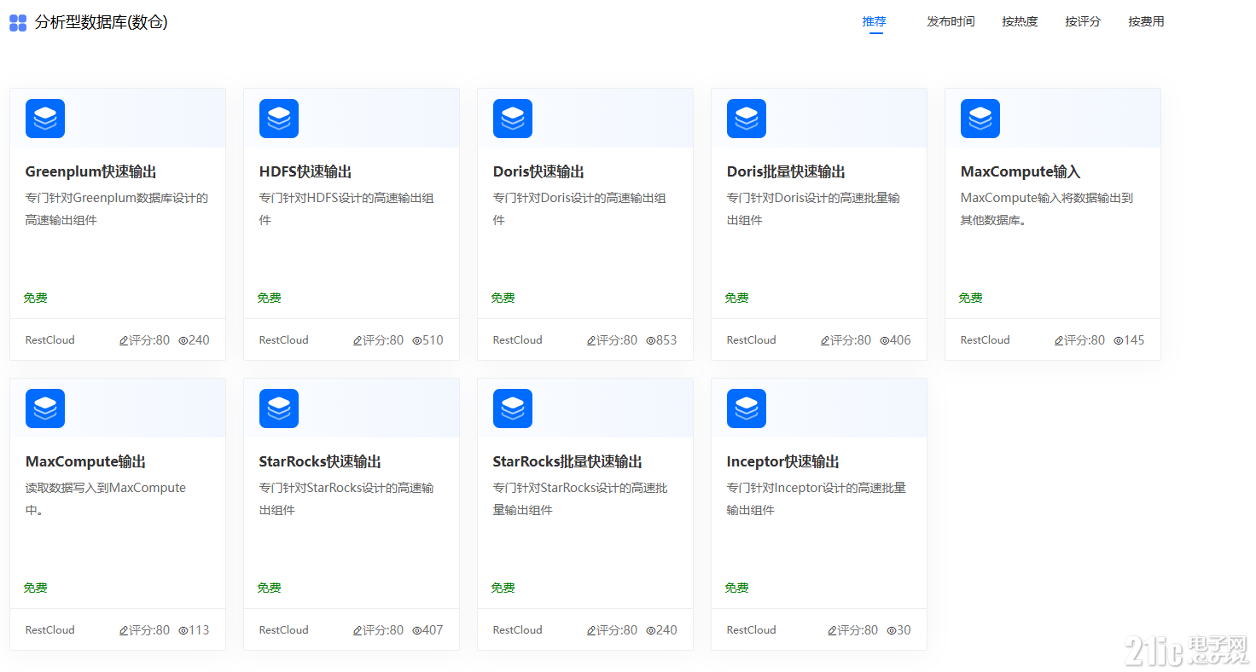The height and width of the screenshot is (672, 1256).
Task: Open the Doris批量快速输出 component title
Action: coord(786,171)
